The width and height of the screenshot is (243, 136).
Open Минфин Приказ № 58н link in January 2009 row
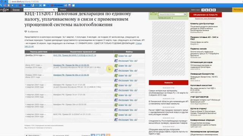pos(71,75)
